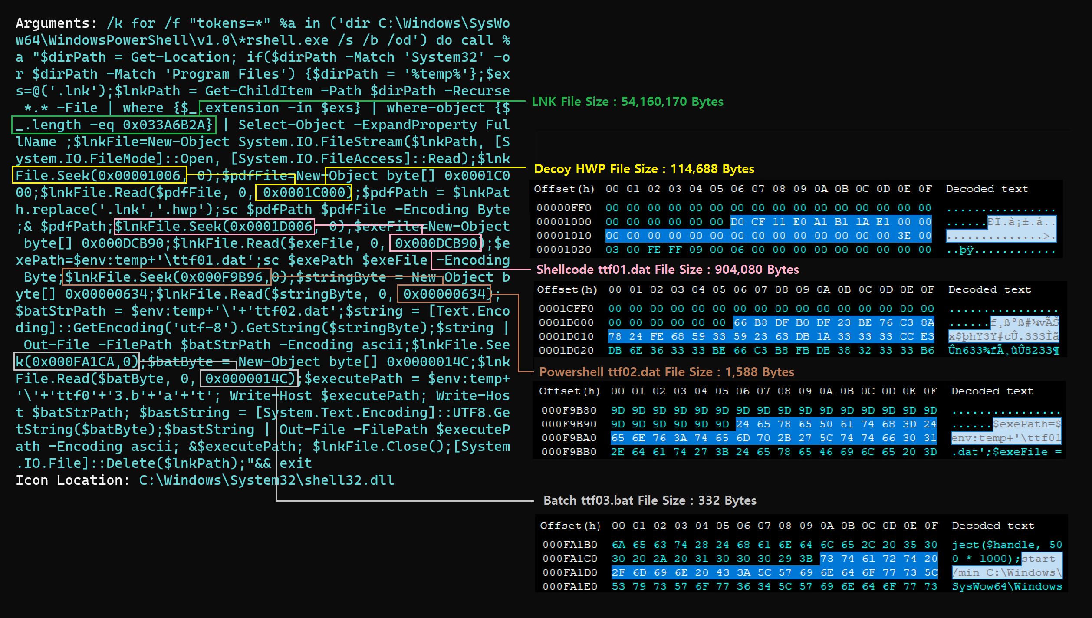Click the brown boxed $lnkFile.Seek(0x000F9B96 text
This screenshot has width=1092, height=618.
[167, 277]
